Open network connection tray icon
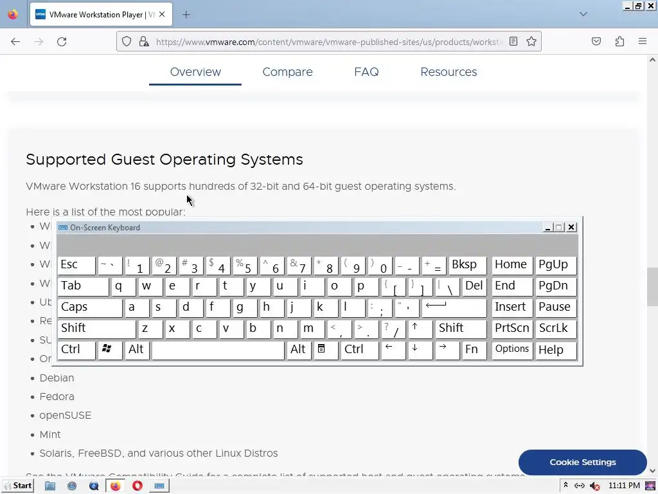 coord(580,486)
